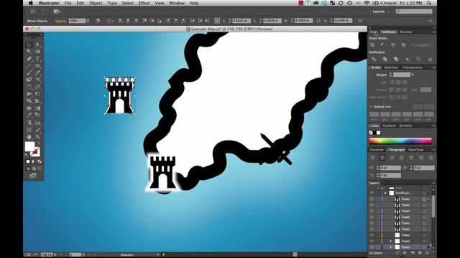This screenshot has height=258, width=460.
Task: Open the Object menu
Action: pos(96,3)
